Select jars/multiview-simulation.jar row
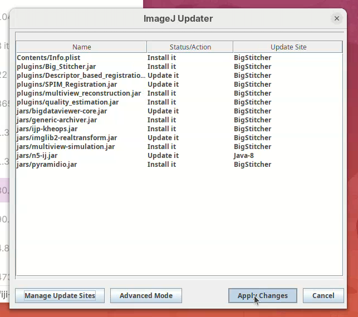The image size is (358, 317). coord(66,146)
